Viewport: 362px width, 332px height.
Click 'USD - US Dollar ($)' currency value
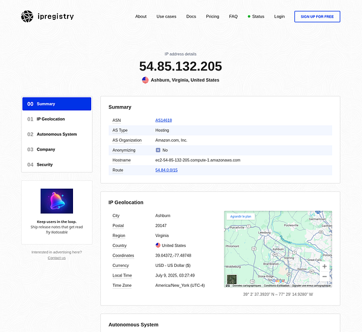pyautogui.click(x=173, y=265)
